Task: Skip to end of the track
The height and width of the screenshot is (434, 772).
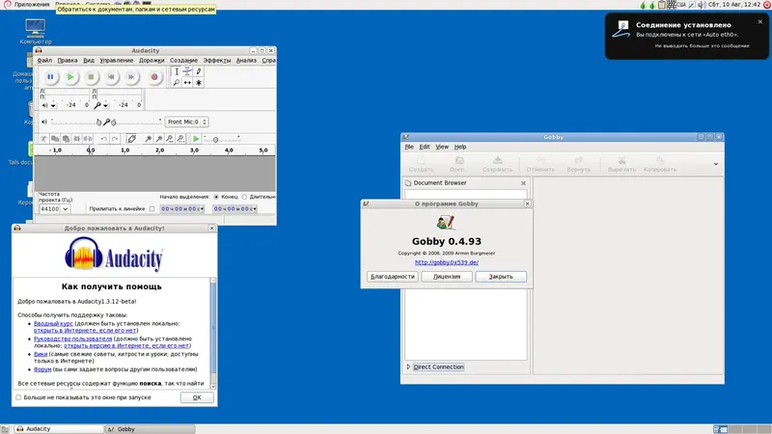Action: pos(131,77)
